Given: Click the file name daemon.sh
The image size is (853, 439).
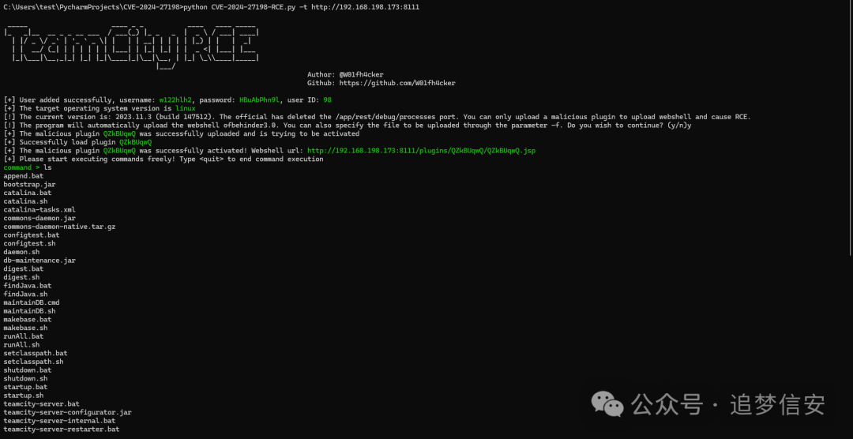Looking at the screenshot, I should tap(21, 252).
